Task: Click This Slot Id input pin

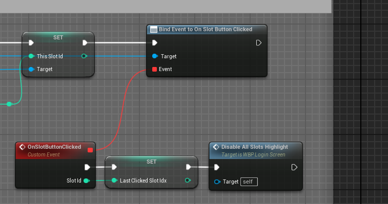Action: [x=31, y=56]
